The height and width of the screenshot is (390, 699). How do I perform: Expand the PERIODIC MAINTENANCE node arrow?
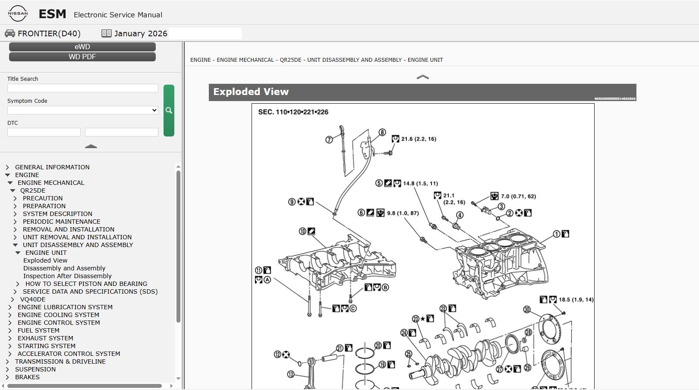(15, 222)
